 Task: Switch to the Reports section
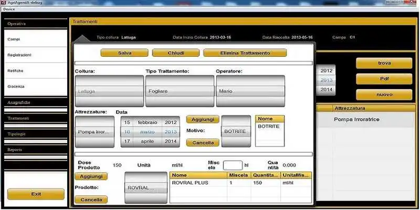36,150
